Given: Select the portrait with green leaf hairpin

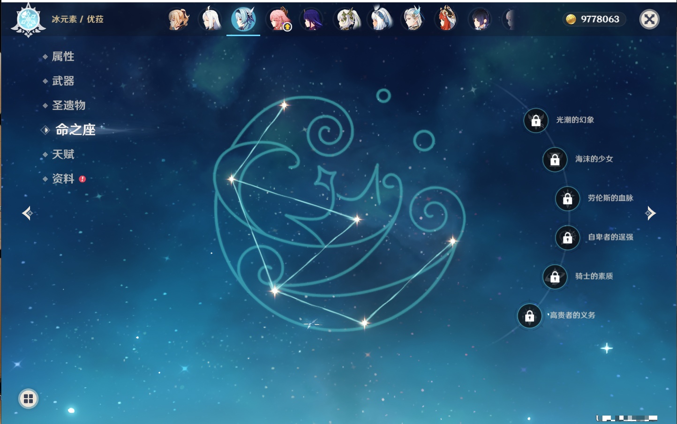Looking at the screenshot, I should coord(347,19).
